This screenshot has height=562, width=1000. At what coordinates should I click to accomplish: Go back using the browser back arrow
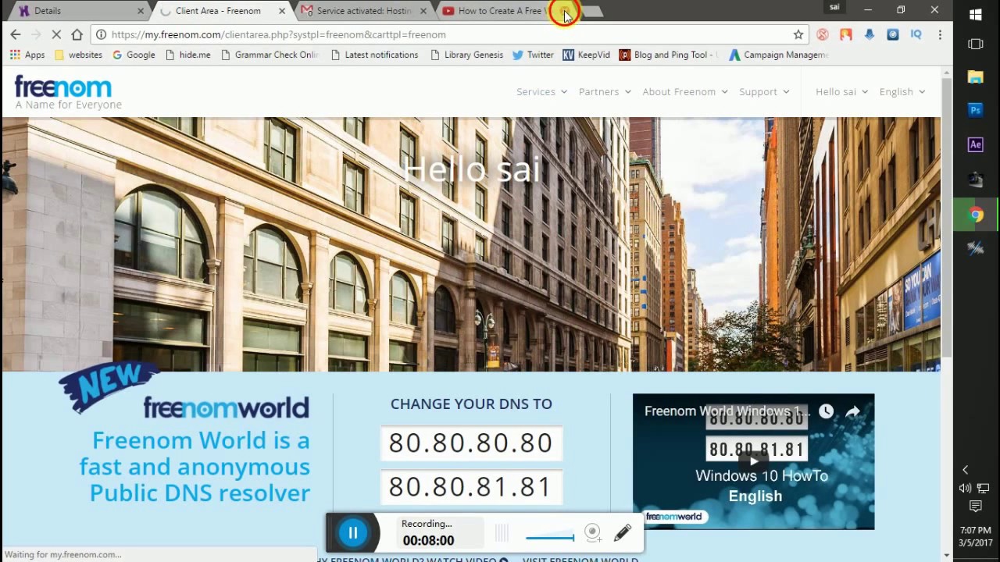pos(16,34)
